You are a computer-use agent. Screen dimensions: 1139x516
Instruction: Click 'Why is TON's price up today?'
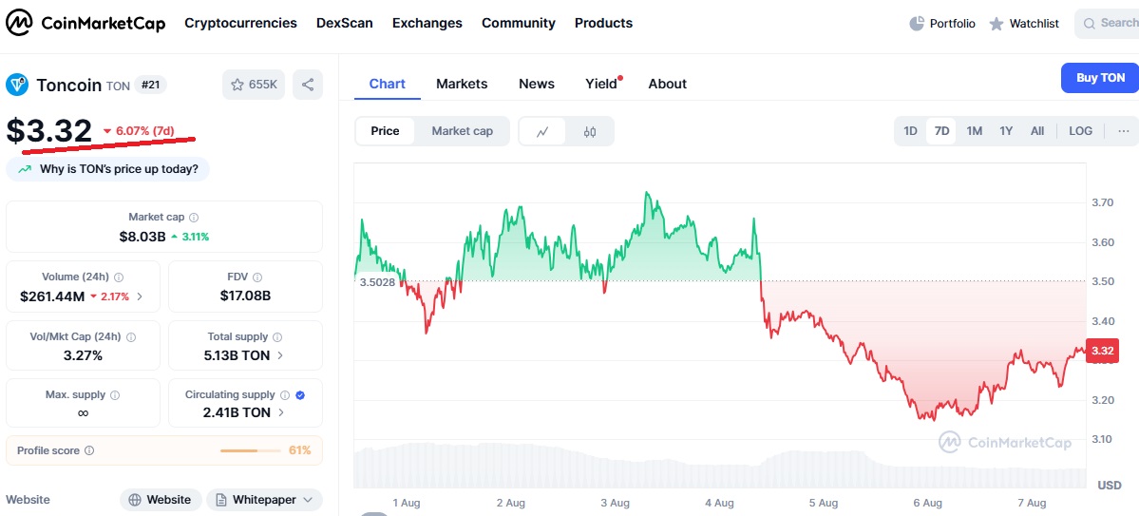click(107, 169)
